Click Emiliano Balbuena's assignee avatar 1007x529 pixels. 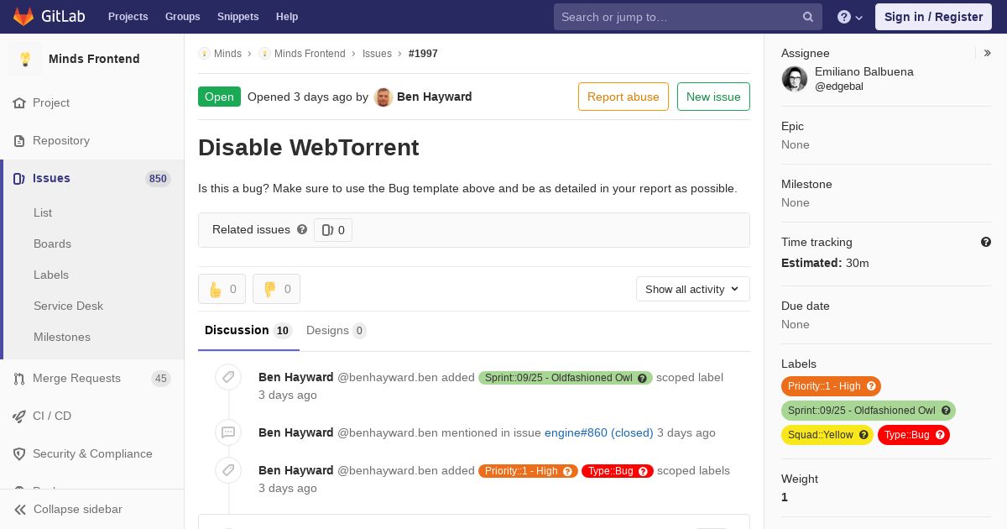click(795, 79)
